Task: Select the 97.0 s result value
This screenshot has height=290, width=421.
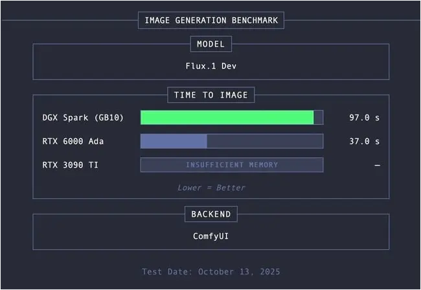Action: click(364, 118)
